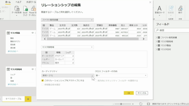
Task: Open データを取得 dropdown arrow
Action: [x=17, y=15]
